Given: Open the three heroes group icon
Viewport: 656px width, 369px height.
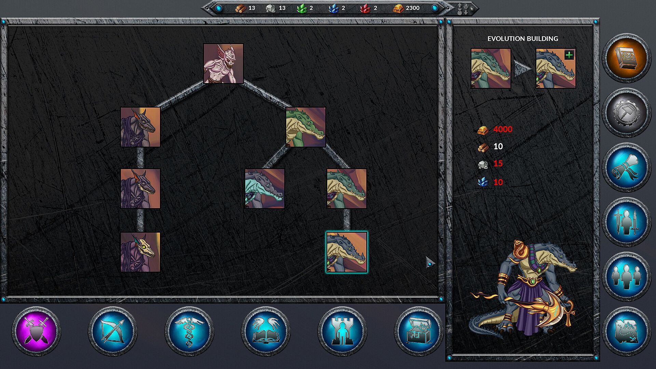Looking at the screenshot, I should coord(626,277).
